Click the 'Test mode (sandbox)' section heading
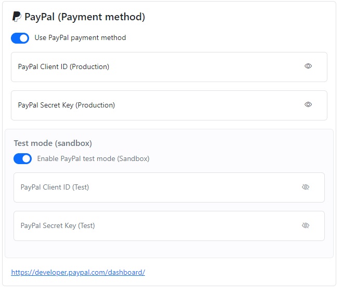This screenshot has width=343, height=295. coord(52,143)
